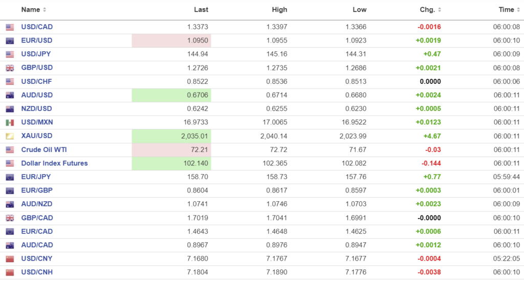This screenshot has width=524, height=281.
Task: Sort the table by Name column arrows
Action: [45, 10]
